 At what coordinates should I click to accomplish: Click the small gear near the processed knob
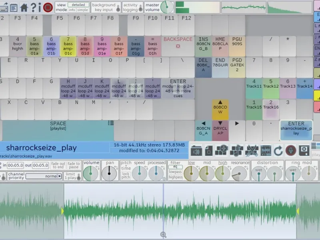tap(164, 179)
